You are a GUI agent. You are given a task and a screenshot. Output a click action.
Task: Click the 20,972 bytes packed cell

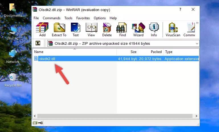coord(150,59)
